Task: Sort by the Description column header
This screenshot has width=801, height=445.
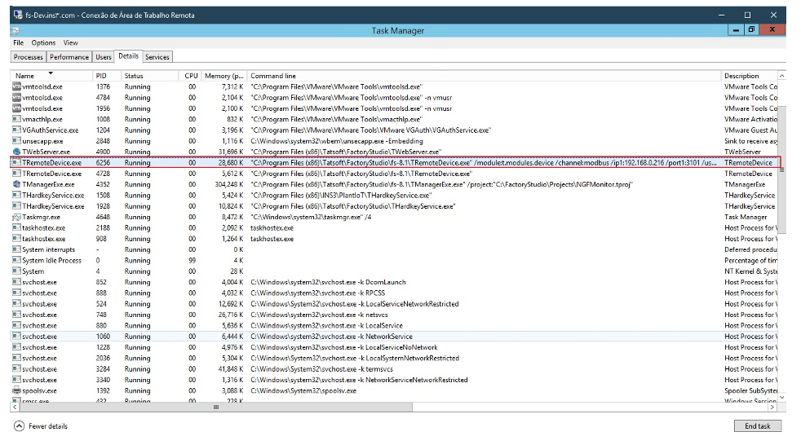Action: pyautogui.click(x=749, y=76)
